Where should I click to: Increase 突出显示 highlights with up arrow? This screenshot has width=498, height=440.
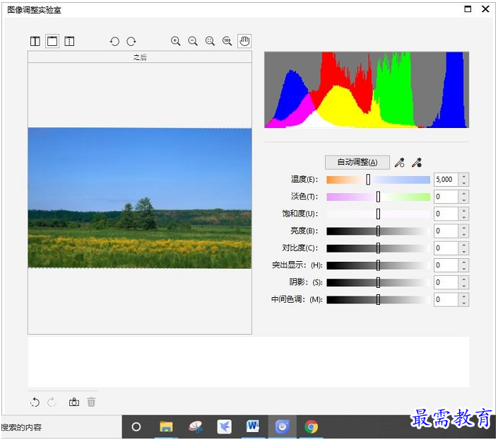click(464, 262)
